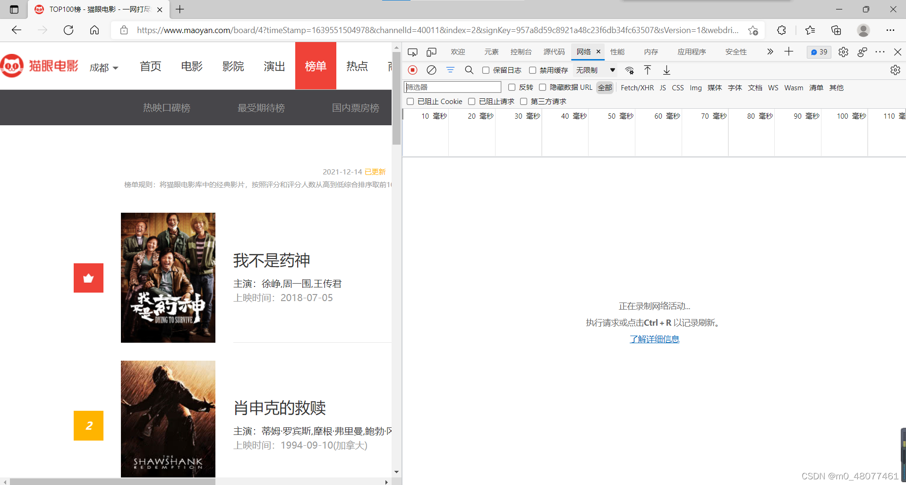The height and width of the screenshot is (485, 906).
Task: Open tab actions menu icon in title bar
Action: [14, 9]
